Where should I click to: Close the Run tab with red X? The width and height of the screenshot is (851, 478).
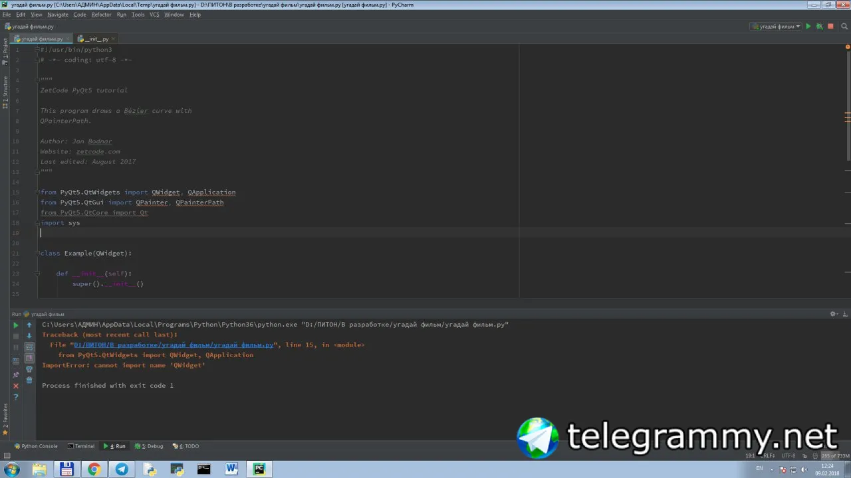click(x=16, y=386)
